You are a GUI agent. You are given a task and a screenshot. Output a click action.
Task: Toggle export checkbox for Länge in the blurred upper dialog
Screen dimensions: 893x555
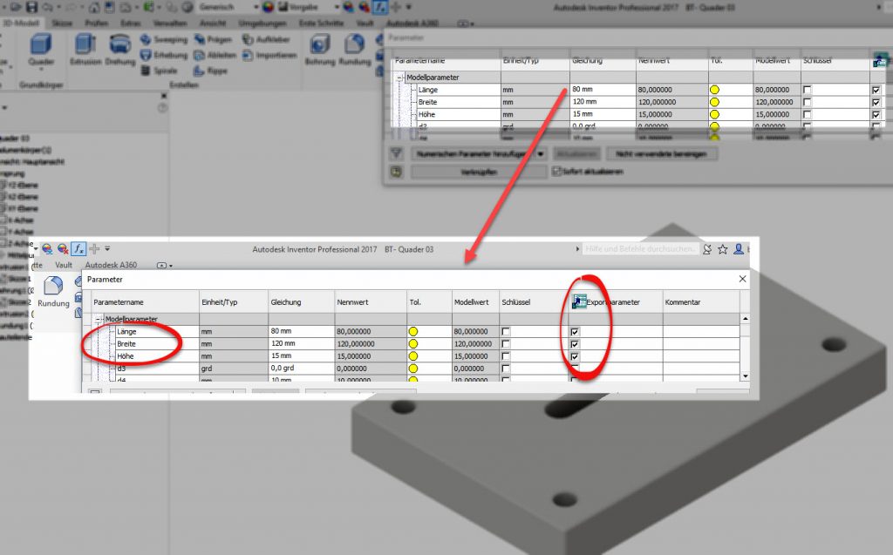876,90
